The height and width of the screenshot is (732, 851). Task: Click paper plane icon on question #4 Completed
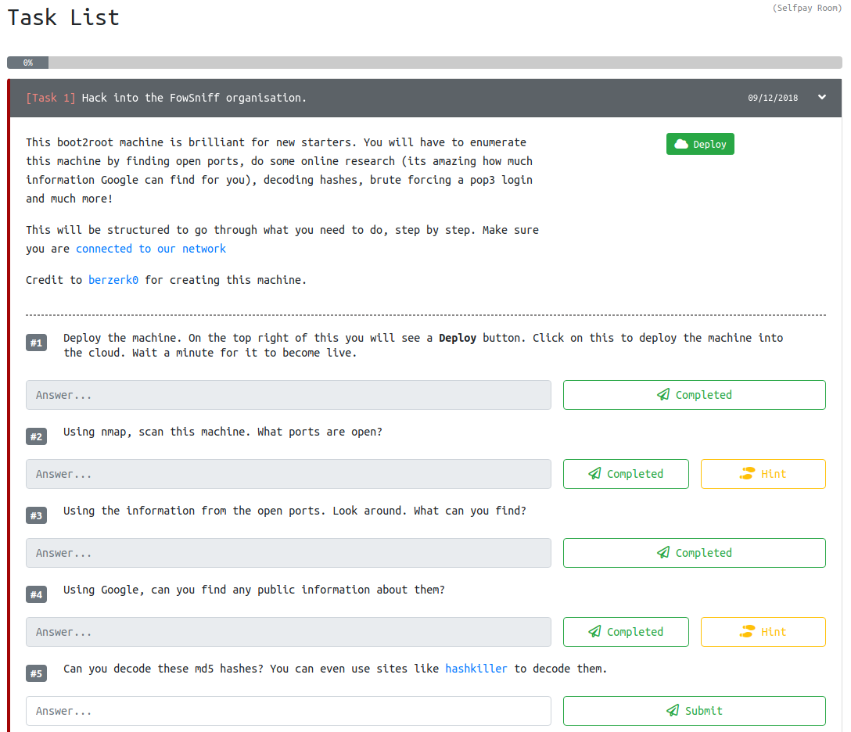point(594,632)
